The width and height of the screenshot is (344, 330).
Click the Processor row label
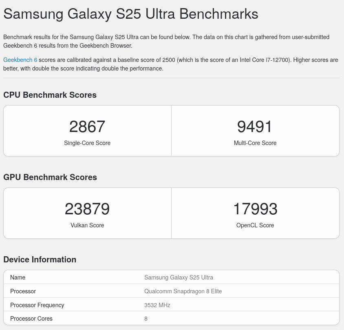click(23, 291)
